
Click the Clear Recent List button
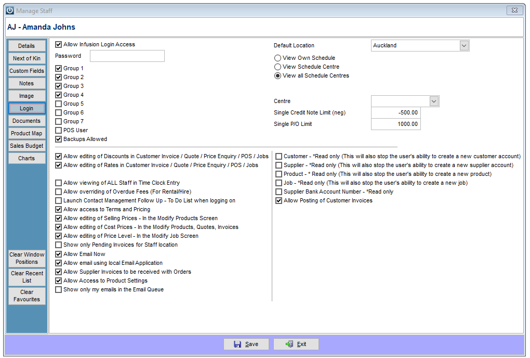coord(27,277)
